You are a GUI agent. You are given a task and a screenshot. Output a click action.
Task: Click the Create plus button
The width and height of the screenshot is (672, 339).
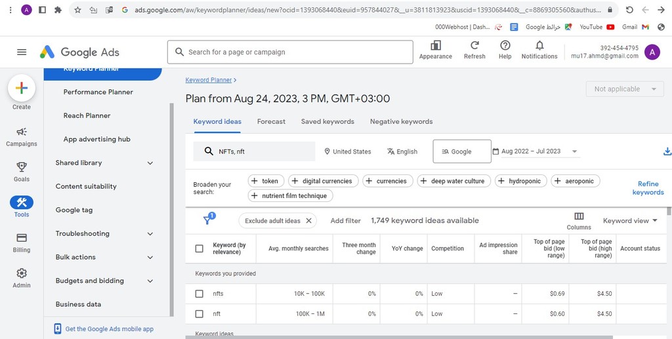tap(22, 88)
